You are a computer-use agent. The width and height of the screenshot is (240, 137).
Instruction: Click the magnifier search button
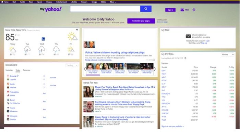[146, 9]
